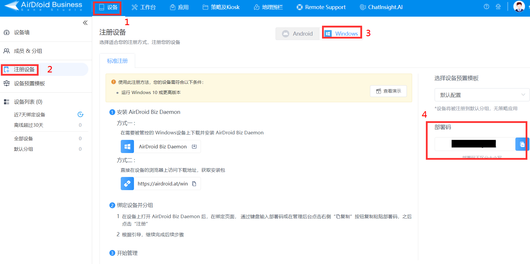Refresh 近7天绑定设备 with clock icon
This screenshot has width=530, height=264.
pyautogui.click(x=80, y=114)
